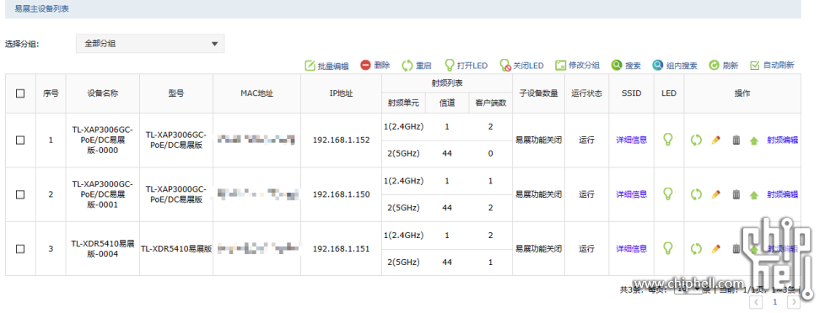Restart device TL-XAP3000GC row 2

[x=696, y=194]
